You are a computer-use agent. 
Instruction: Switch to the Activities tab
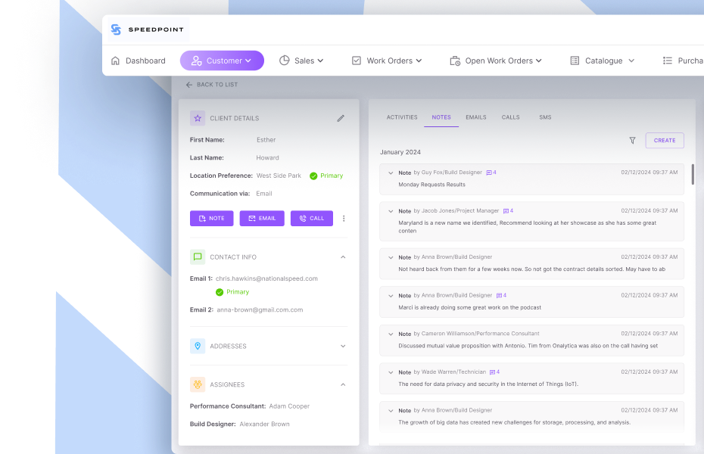coord(402,117)
